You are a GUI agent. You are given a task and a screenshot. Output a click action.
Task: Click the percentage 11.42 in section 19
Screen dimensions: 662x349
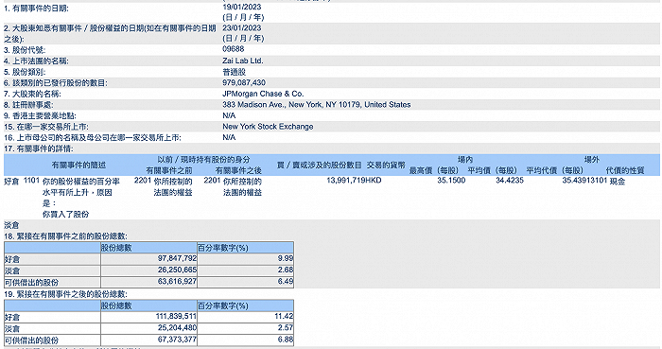284,316
